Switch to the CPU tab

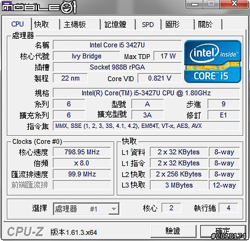pyautogui.click(x=18, y=24)
